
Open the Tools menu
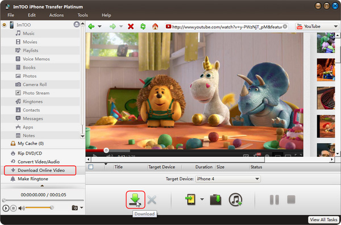(82, 15)
